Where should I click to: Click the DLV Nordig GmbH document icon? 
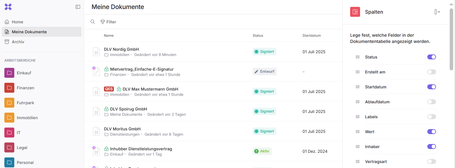tap(96, 52)
